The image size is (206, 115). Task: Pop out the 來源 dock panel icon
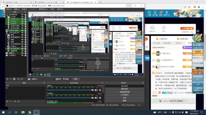(x=25, y=12)
